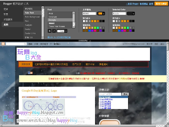Image resolution: width=169 pixels, height=127 pixels.
Task: Collapse the template designer panel arrow
Action: (x=90, y=41)
